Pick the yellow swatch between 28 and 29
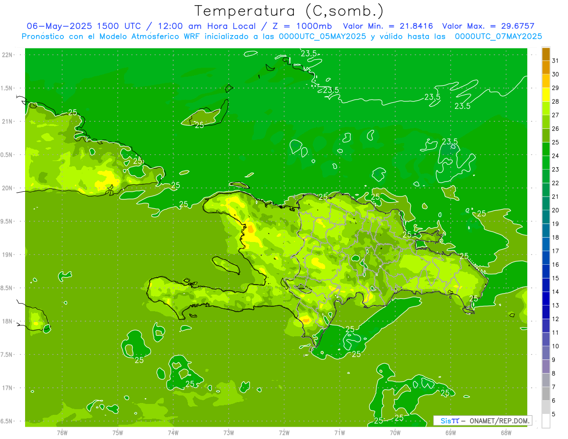Screen dimensions: 568x439 tap(546, 94)
